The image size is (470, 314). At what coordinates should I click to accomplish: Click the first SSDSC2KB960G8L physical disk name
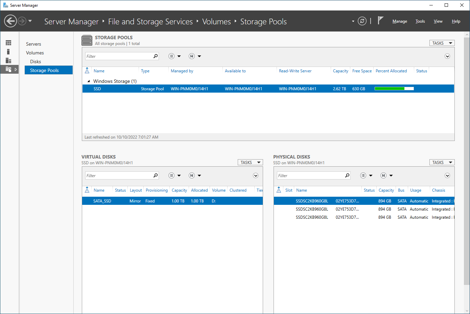coord(312,201)
